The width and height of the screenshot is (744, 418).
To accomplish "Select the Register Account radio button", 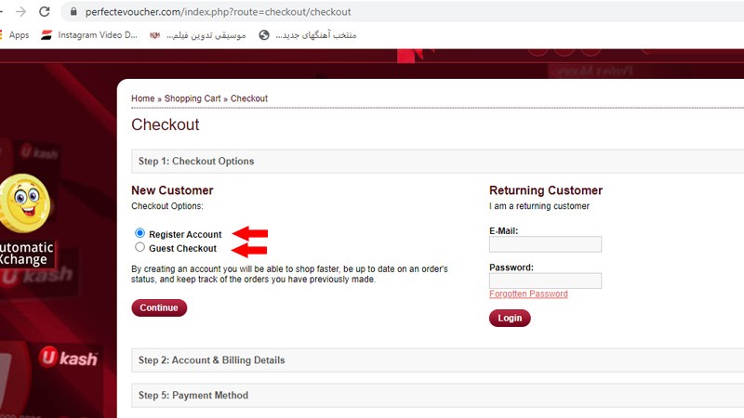I will click(140, 234).
